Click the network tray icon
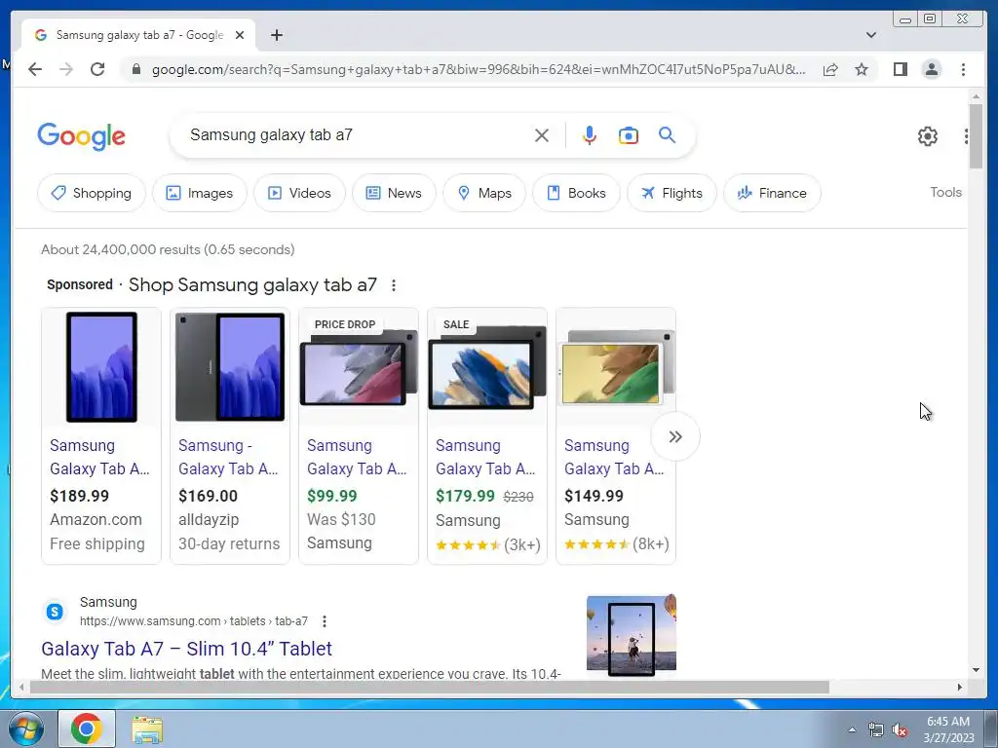Viewport: 998px width, 748px height. coord(876,730)
